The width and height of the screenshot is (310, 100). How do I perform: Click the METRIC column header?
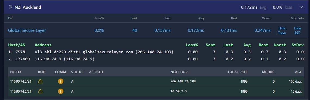(x=268, y=72)
